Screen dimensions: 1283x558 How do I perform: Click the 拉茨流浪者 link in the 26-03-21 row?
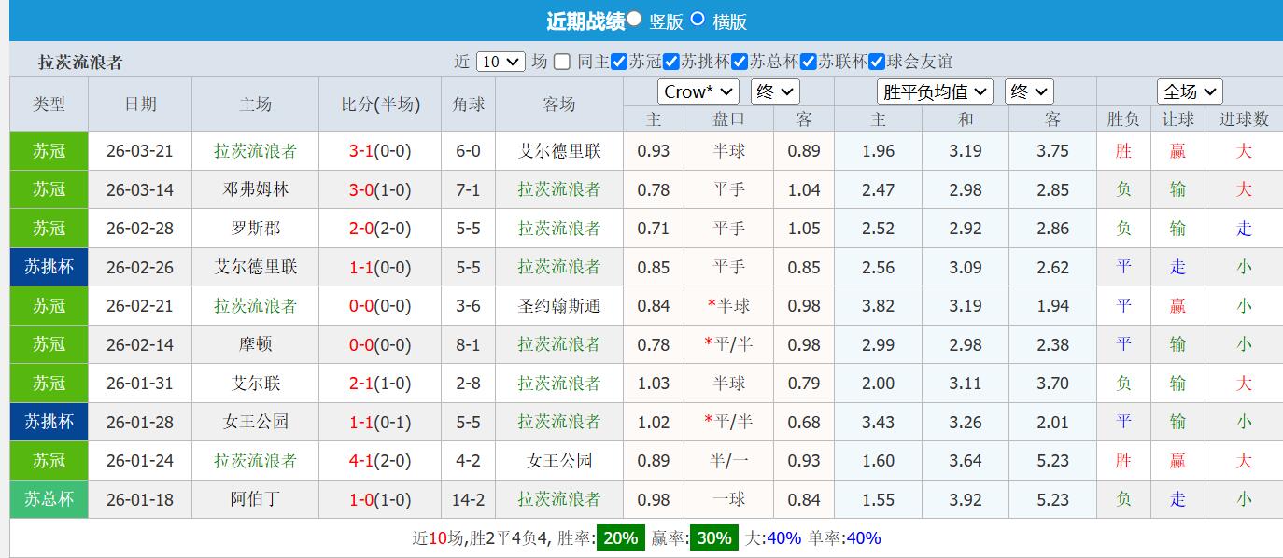pos(256,150)
